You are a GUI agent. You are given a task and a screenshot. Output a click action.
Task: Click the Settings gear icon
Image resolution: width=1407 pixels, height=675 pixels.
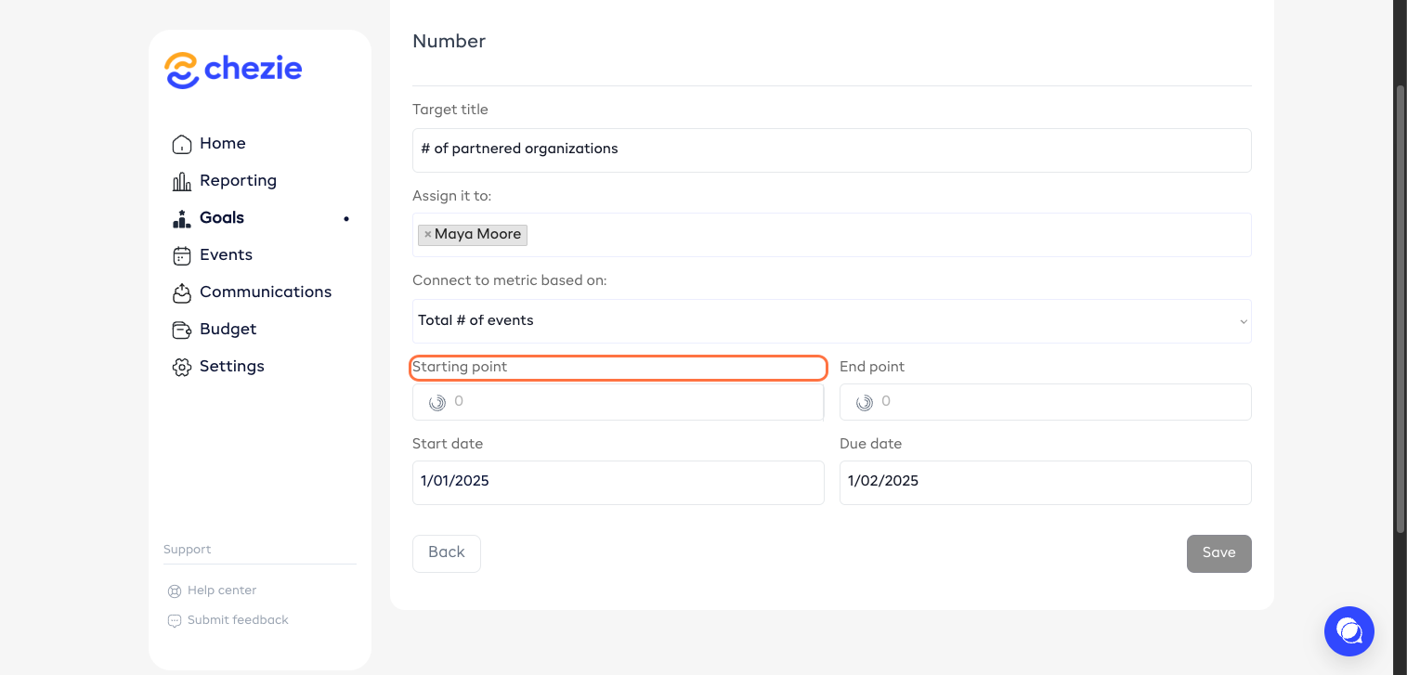point(182,367)
